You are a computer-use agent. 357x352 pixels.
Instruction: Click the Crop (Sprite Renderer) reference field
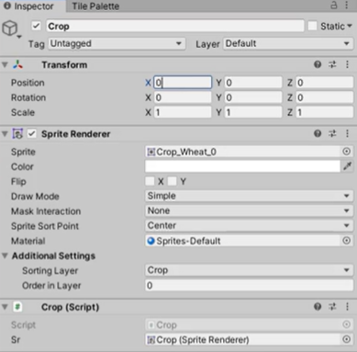coord(243,339)
